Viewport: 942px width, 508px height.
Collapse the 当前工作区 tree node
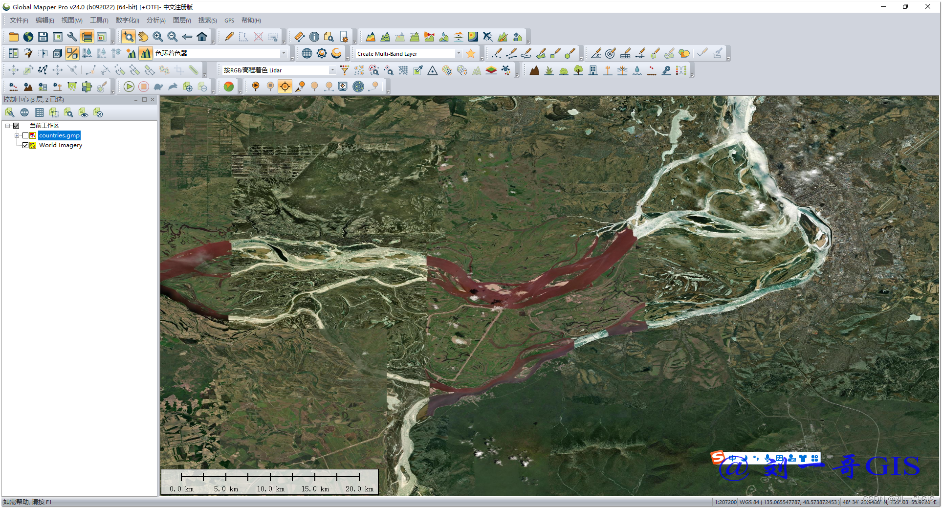point(8,126)
